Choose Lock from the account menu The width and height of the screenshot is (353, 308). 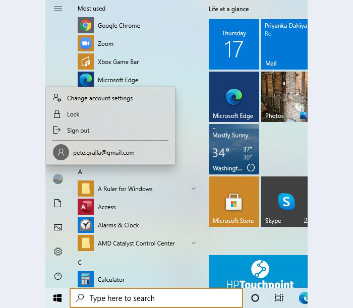pyautogui.click(x=110, y=114)
